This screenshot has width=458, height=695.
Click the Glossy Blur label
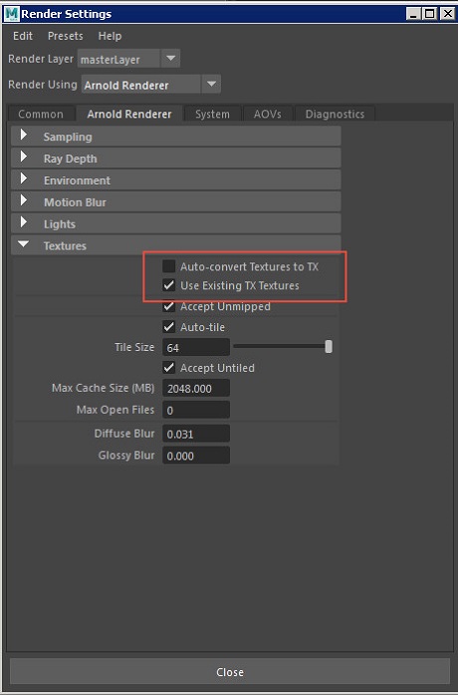point(126,456)
